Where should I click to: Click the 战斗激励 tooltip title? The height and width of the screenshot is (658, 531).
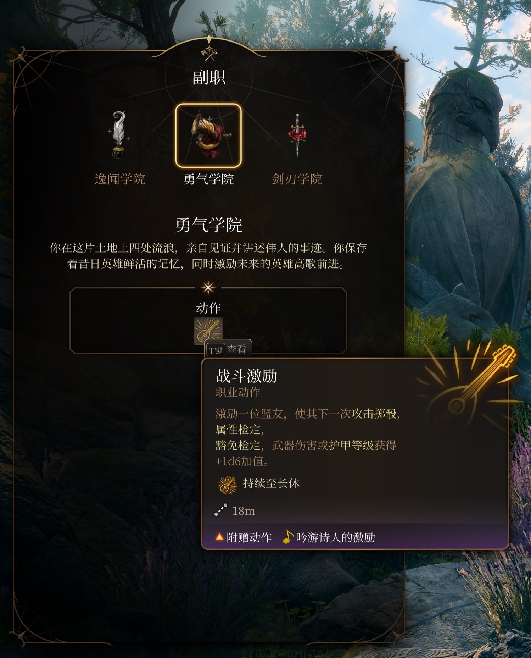coord(246,376)
